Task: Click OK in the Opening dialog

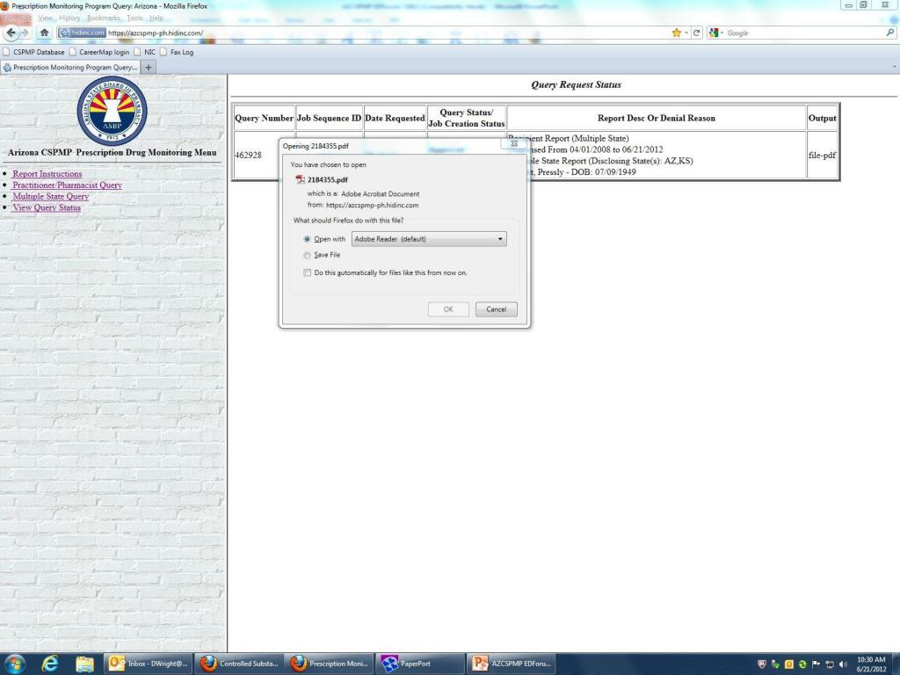Action: tap(448, 309)
